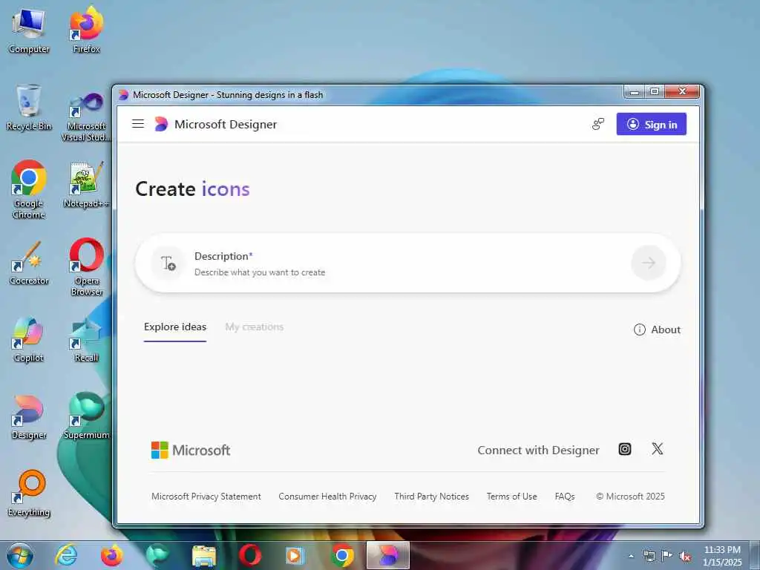Launch Opera from the taskbar
Viewport: 760px width, 570px height.
249,555
